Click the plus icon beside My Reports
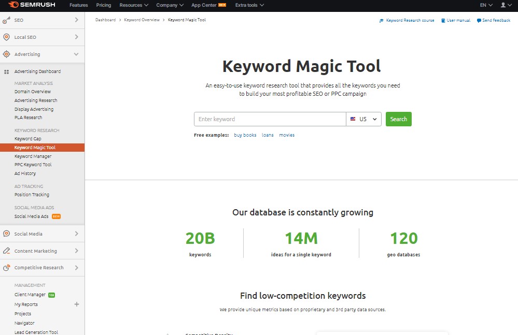 tap(77, 304)
